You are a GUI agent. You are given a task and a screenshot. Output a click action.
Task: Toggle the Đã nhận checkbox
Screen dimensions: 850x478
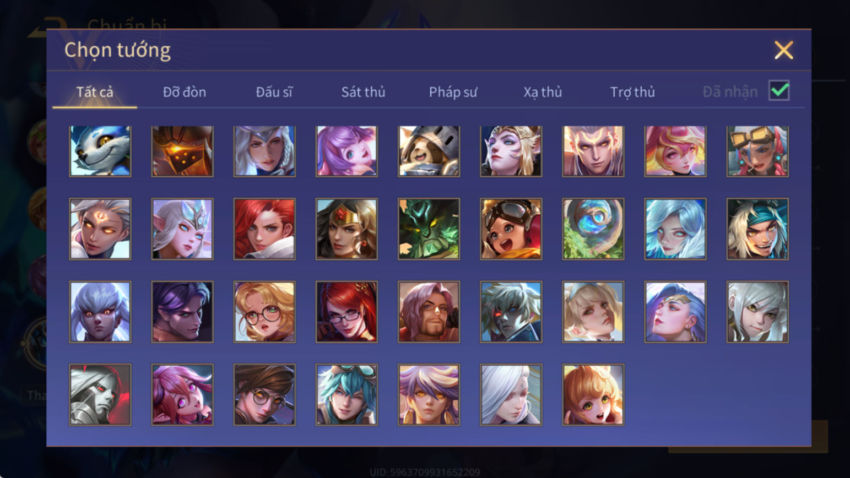779,91
